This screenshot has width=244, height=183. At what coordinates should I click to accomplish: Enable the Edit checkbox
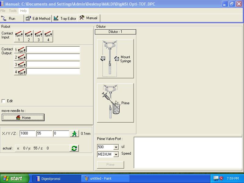pos(4,101)
